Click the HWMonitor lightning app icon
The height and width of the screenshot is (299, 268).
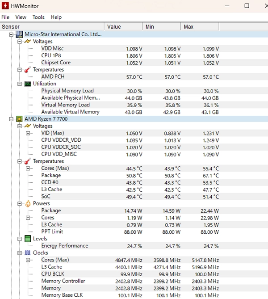(6, 6)
